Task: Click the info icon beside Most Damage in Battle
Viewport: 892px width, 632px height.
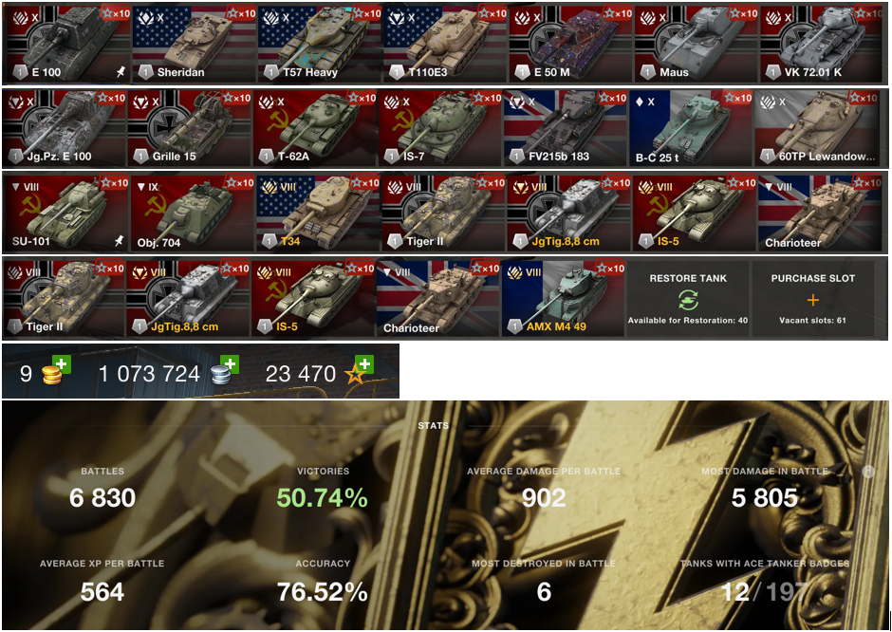Action: click(x=868, y=471)
